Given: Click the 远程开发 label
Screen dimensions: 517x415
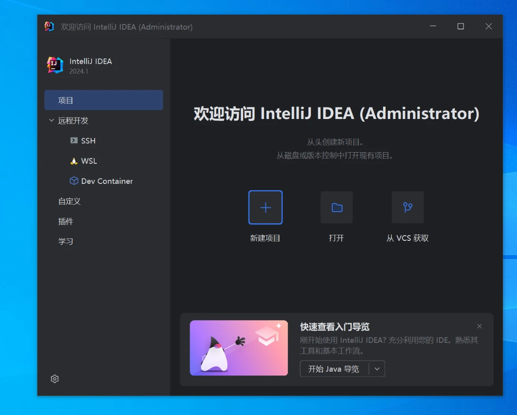Looking at the screenshot, I should (x=73, y=120).
